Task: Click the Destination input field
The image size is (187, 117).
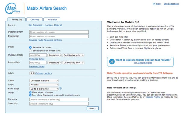Action: (x=59, y=36)
